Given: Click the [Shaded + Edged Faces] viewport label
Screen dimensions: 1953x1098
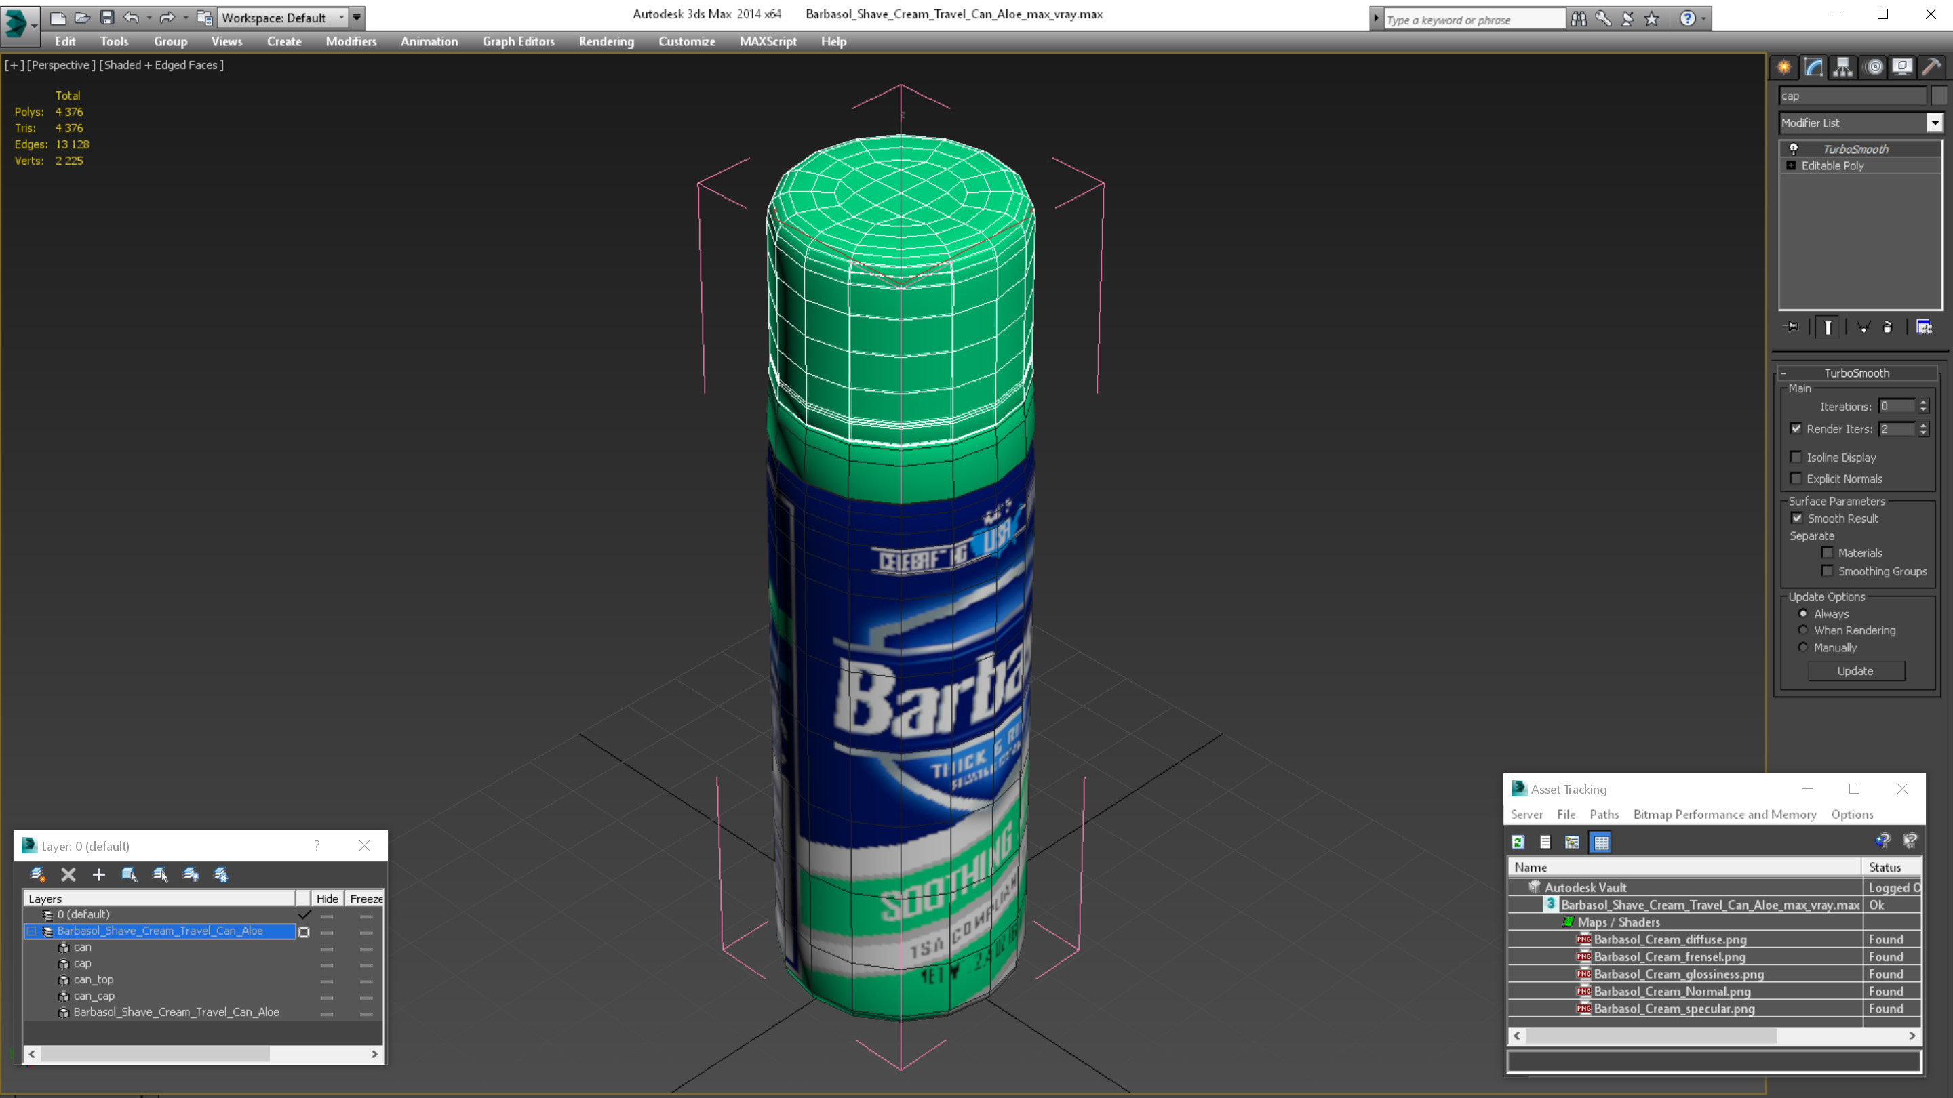Looking at the screenshot, I should pyautogui.click(x=161, y=65).
